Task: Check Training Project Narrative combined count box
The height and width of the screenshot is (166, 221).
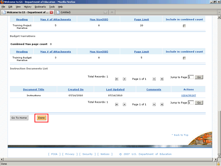Action: click(x=184, y=26)
